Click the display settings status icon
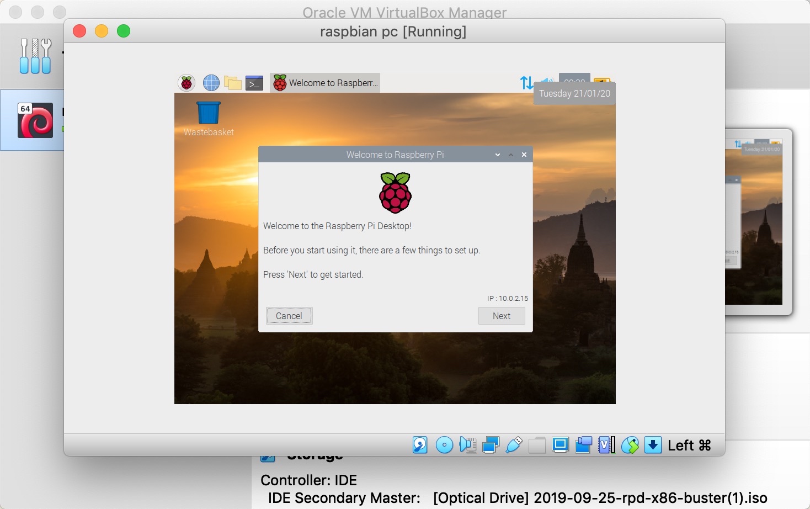 [x=560, y=445]
